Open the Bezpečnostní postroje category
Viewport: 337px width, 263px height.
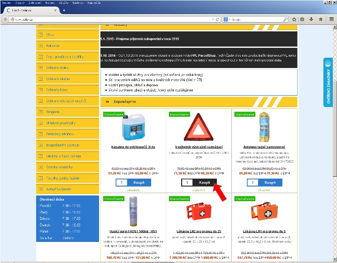click(x=68, y=145)
